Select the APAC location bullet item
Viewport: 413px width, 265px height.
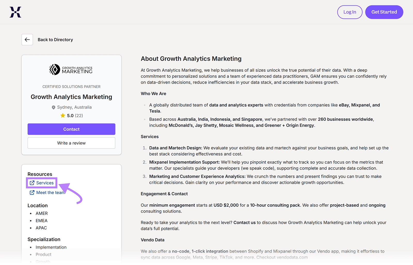41,228
